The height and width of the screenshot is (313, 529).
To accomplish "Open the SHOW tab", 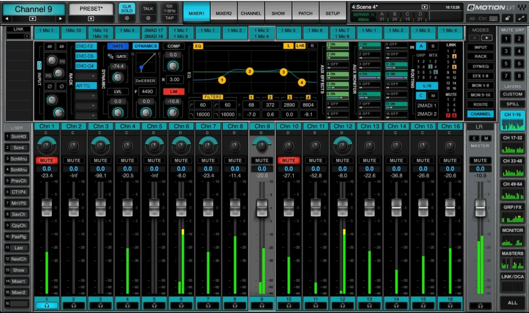I will coord(278,13).
